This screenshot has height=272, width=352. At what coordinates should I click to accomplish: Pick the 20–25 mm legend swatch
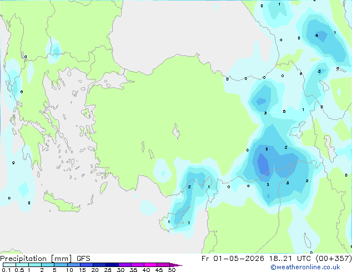99,265
